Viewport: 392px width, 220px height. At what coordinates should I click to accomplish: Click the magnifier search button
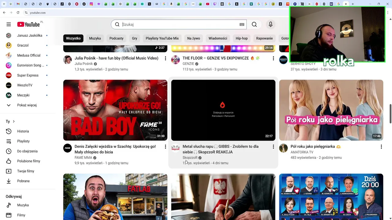(254, 24)
